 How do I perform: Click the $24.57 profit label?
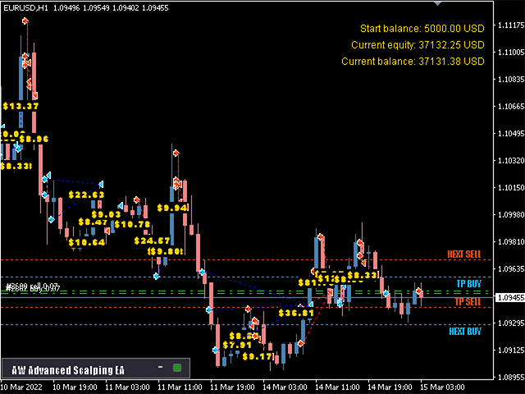click(x=152, y=241)
